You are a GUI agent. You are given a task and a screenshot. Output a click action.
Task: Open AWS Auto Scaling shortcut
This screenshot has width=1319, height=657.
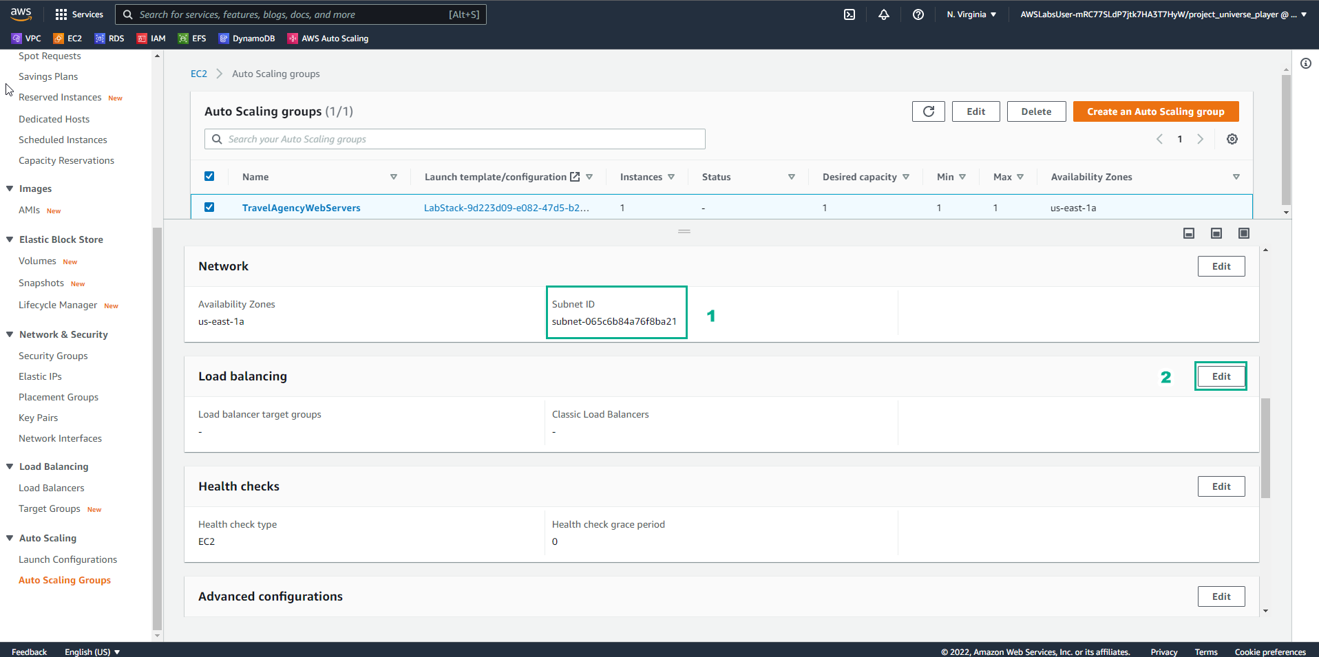328,39
